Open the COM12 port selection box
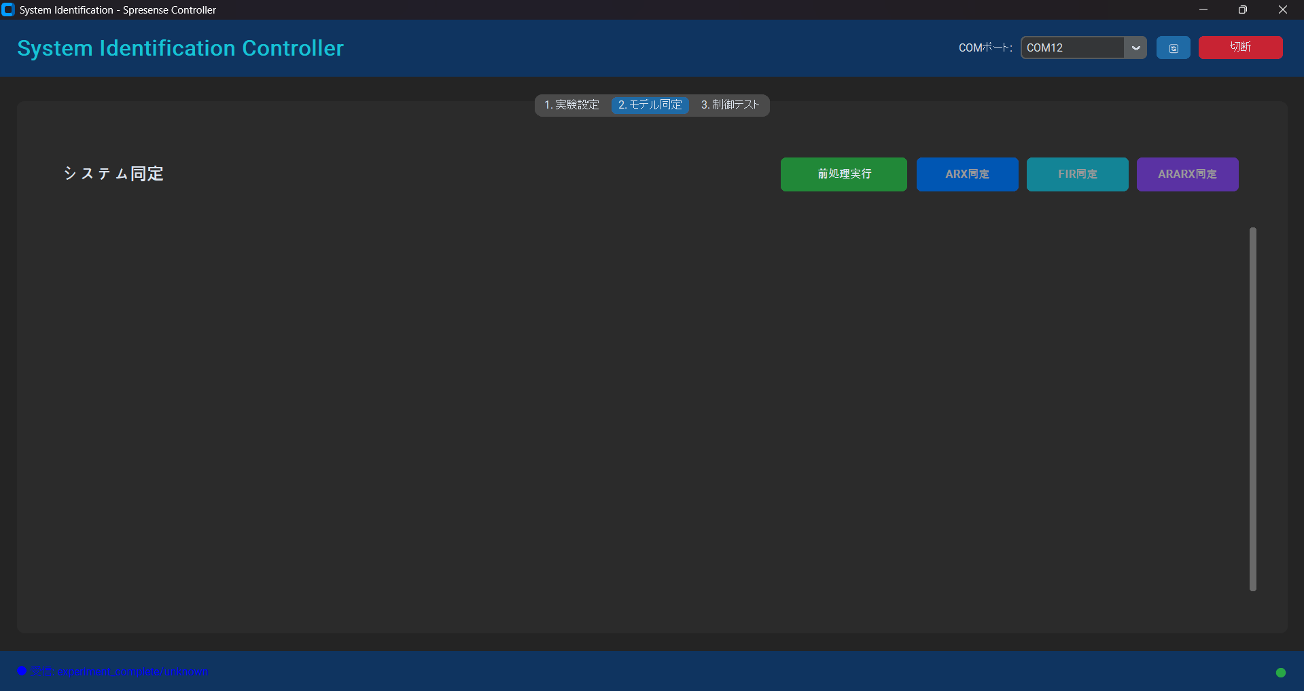Screen dimensions: 1304x691 point(1072,48)
